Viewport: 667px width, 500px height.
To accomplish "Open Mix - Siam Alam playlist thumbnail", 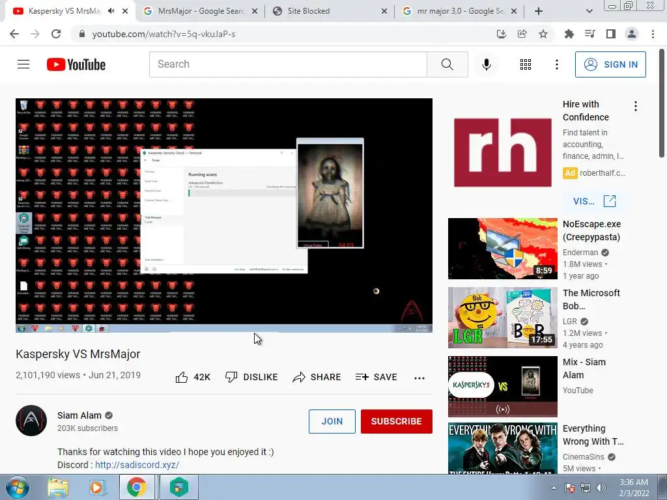I will tap(503, 387).
